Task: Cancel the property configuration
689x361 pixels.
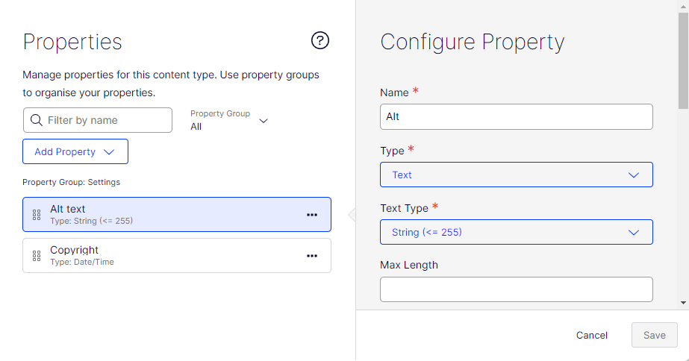Action: [591, 335]
